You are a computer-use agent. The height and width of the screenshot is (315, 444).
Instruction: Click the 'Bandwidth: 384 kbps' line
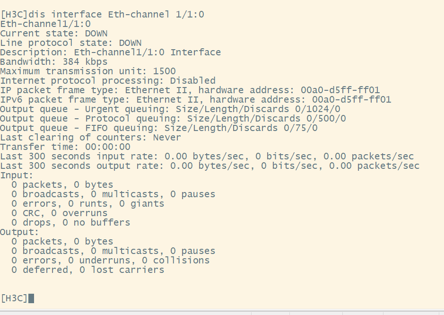(53, 61)
